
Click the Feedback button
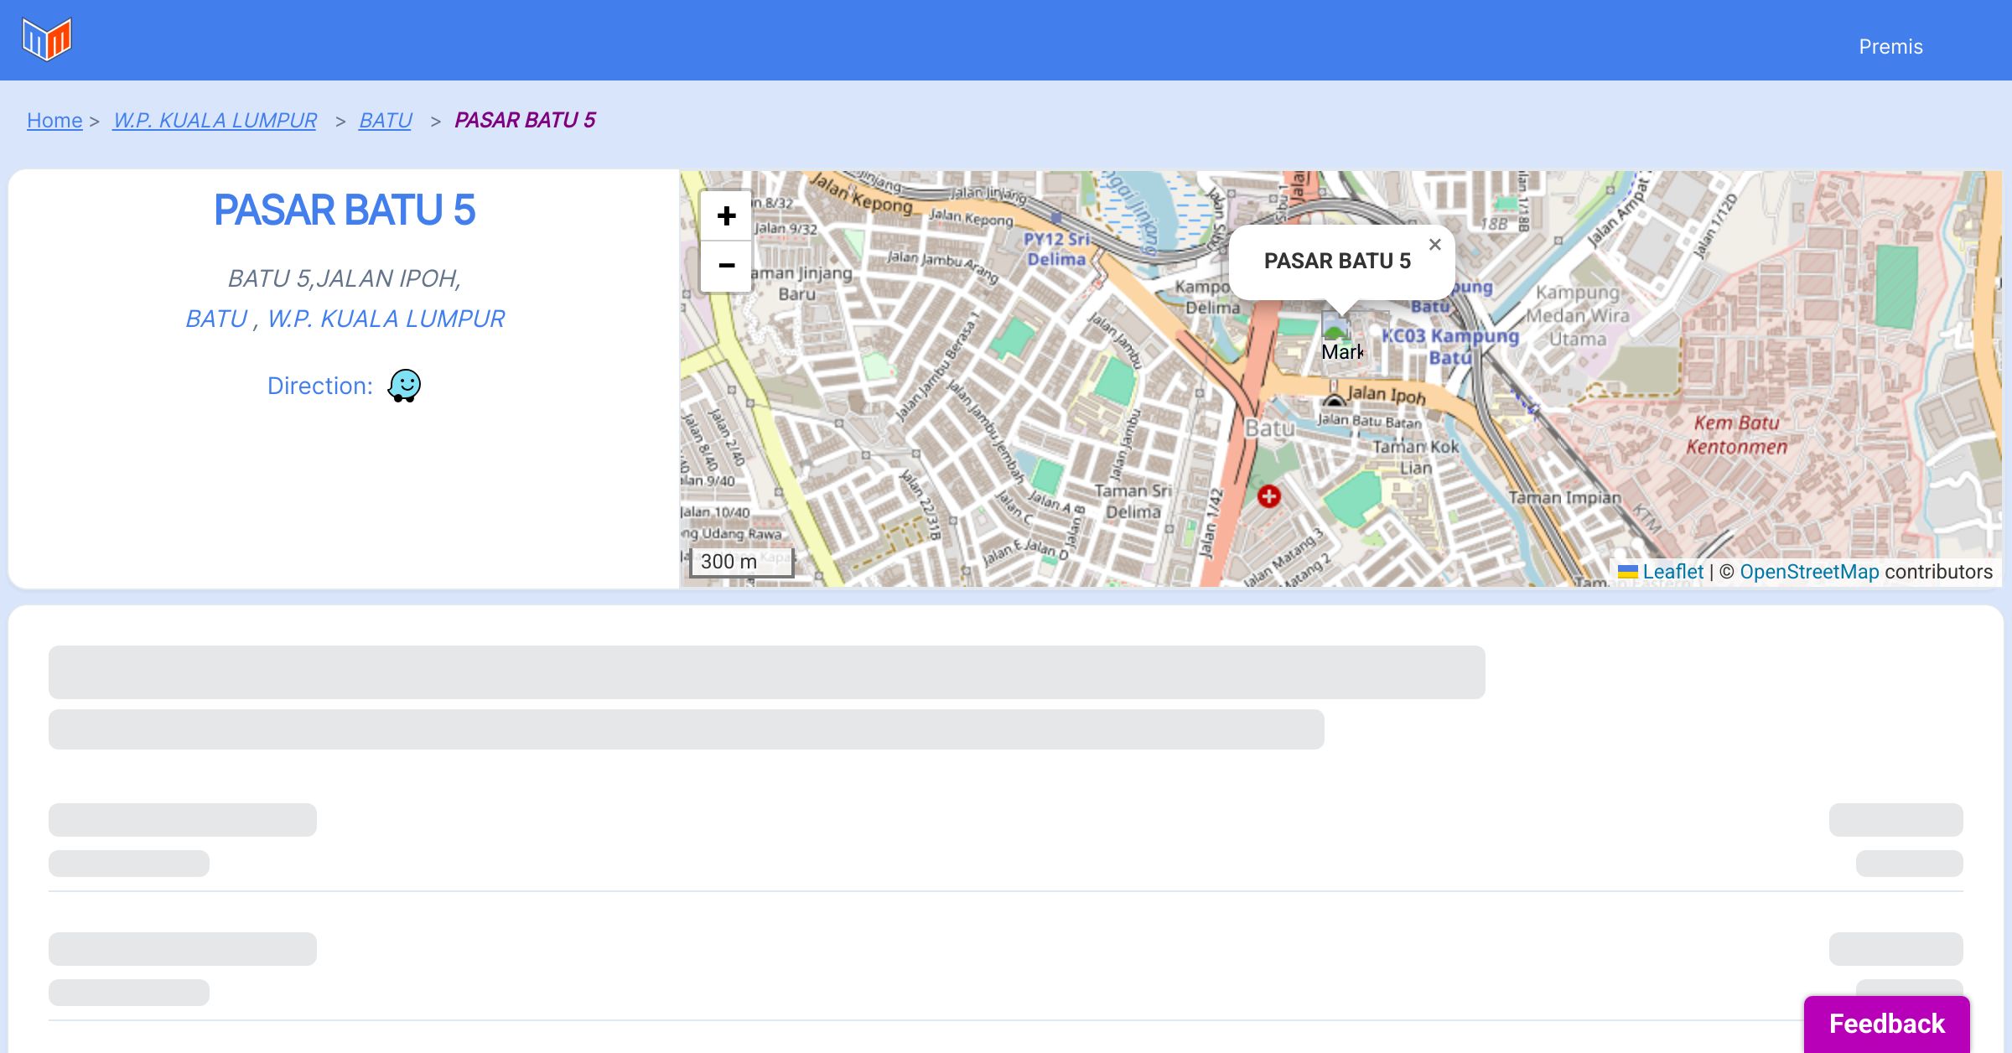click(1886, 1023)
